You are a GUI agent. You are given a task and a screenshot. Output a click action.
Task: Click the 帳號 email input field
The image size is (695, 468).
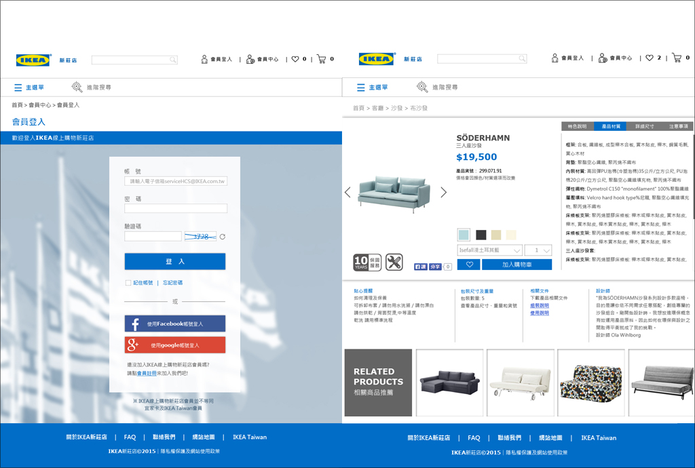coord(176,181)
